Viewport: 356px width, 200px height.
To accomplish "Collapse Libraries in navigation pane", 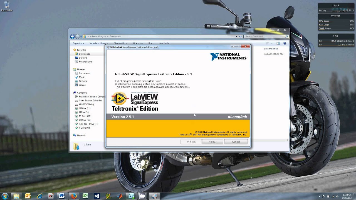I will click(79, 69).
